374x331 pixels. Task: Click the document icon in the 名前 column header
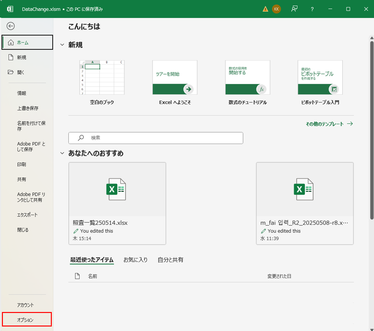(77, 276)
